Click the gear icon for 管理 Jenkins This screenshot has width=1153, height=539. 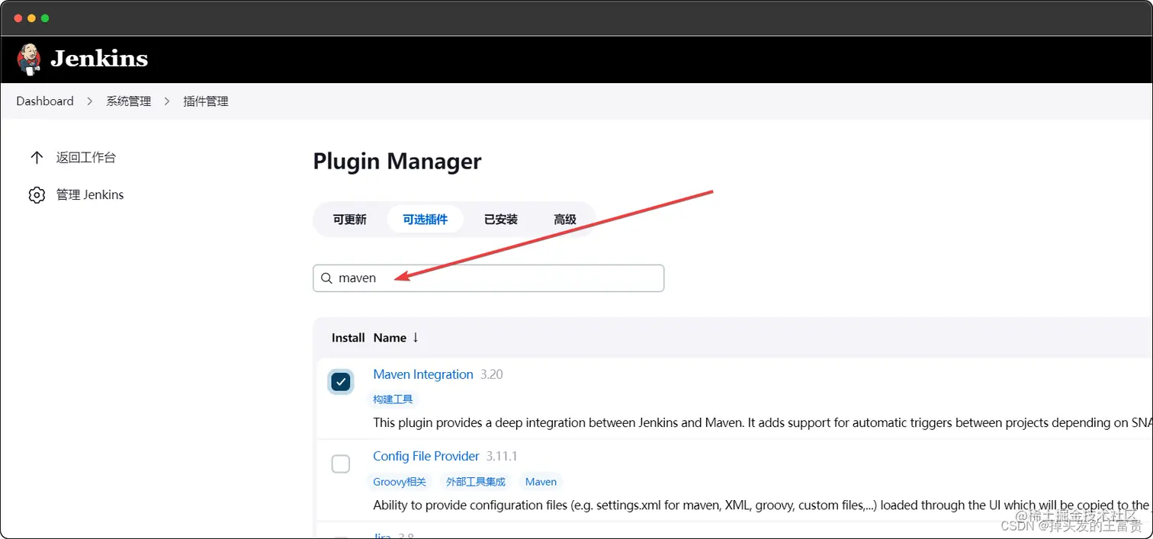coord(37,195)
